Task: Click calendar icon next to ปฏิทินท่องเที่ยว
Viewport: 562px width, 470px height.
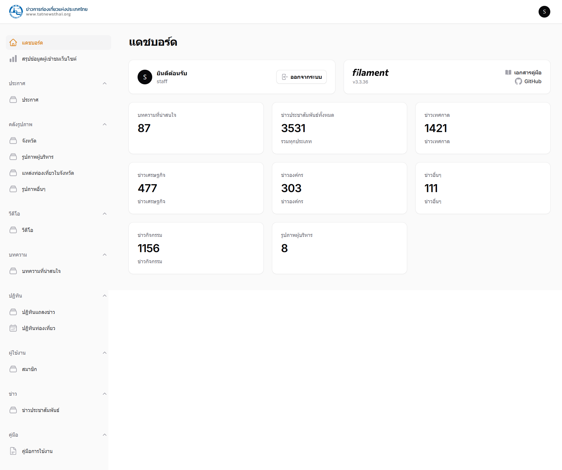Action: tap(13, 328)
